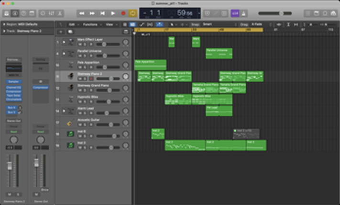Click the red Record button

[x=123, y=13]
